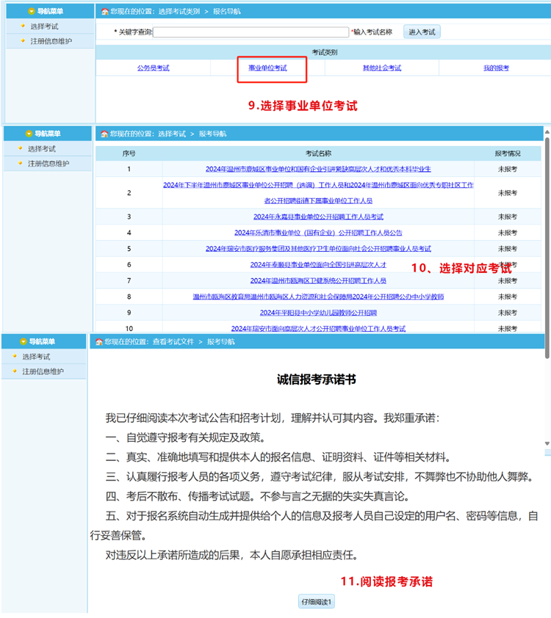Viewport: 551px width, 618px height.
Task: Click the exam list vertical scrollbar
Action: (547, 220)
